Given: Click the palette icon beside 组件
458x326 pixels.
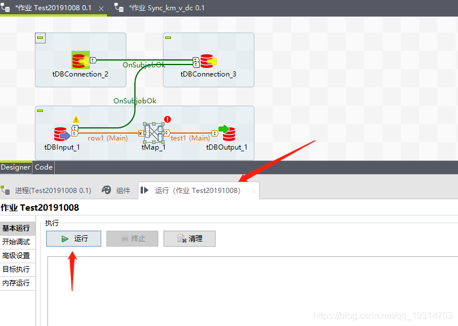Looking at the screenshot, I should click(x=106, y=190).
